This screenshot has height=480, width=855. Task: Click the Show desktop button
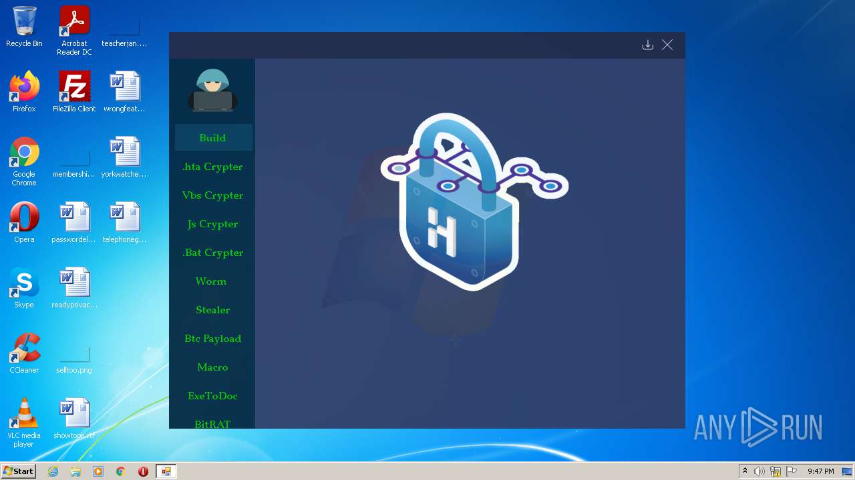tap(848, 471)
